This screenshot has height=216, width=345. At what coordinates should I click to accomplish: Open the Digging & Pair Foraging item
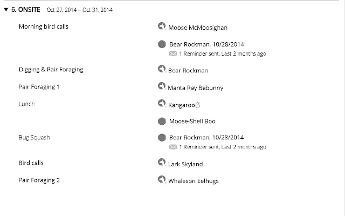pyautogui.click(x=51, y=70)
